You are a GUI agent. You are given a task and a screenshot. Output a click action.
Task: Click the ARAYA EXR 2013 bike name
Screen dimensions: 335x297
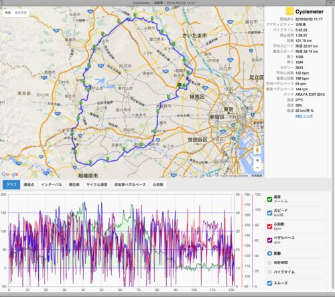point(310,95)
